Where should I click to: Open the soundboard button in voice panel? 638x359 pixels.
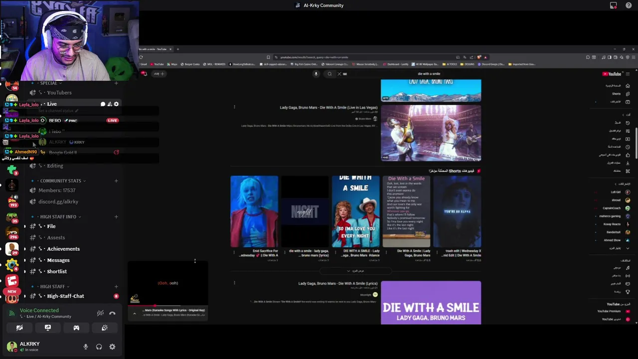pos(105,328)
